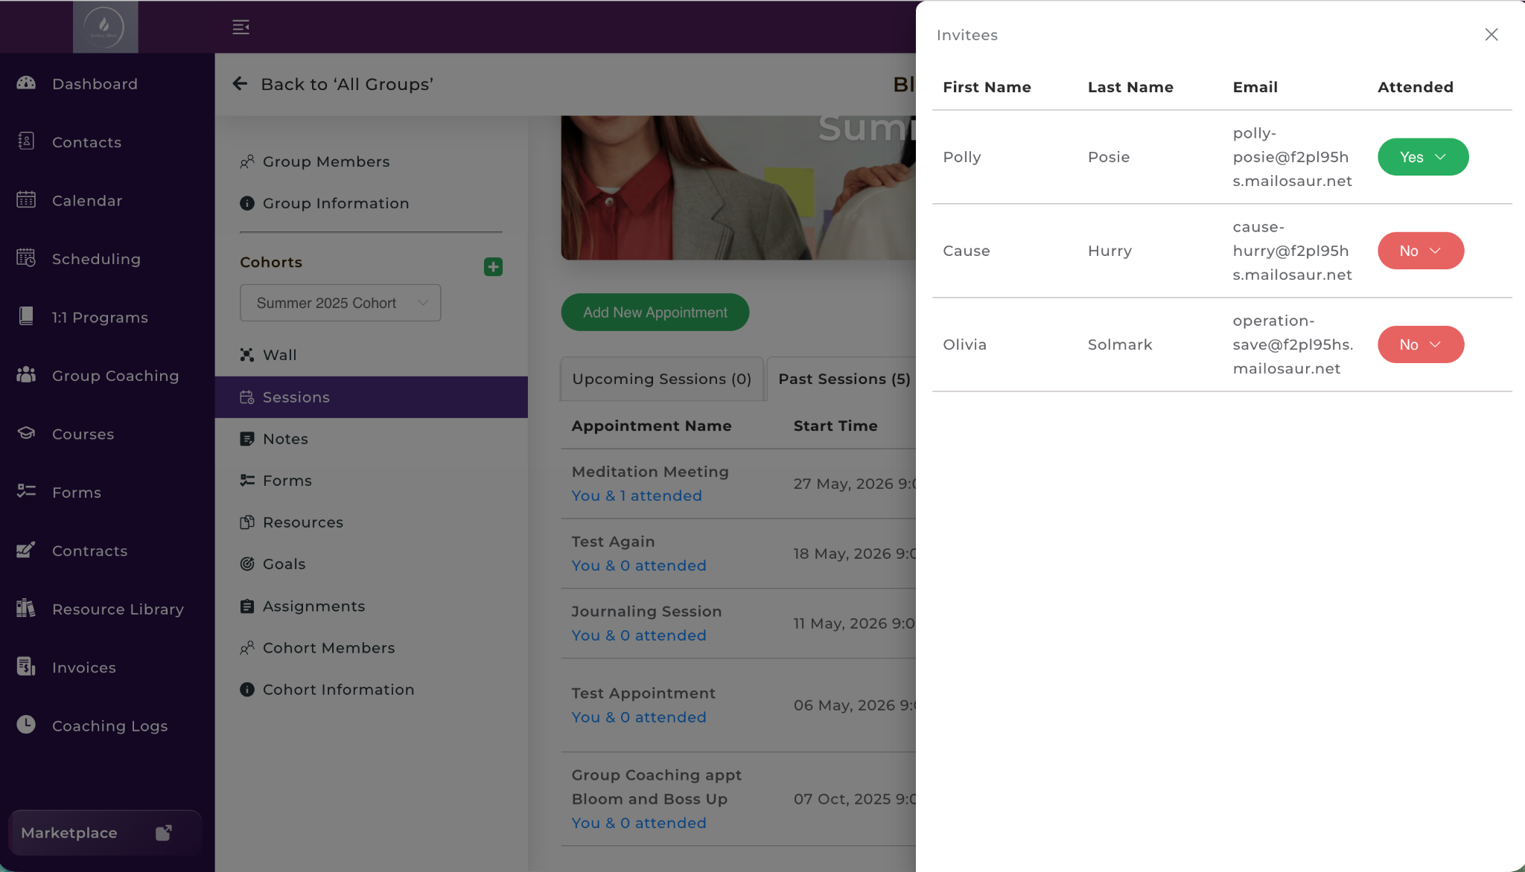
Task: Change Cause Hurry's attended status from No
Action: tap(1421, 251)
